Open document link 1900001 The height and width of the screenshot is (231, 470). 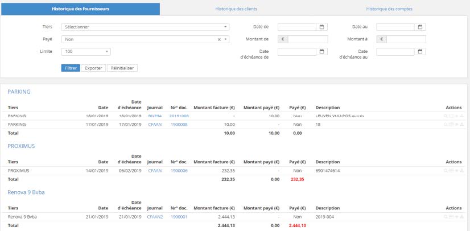179,217
